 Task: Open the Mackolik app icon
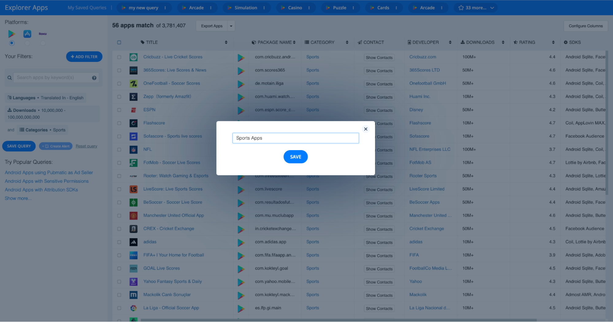133,295
